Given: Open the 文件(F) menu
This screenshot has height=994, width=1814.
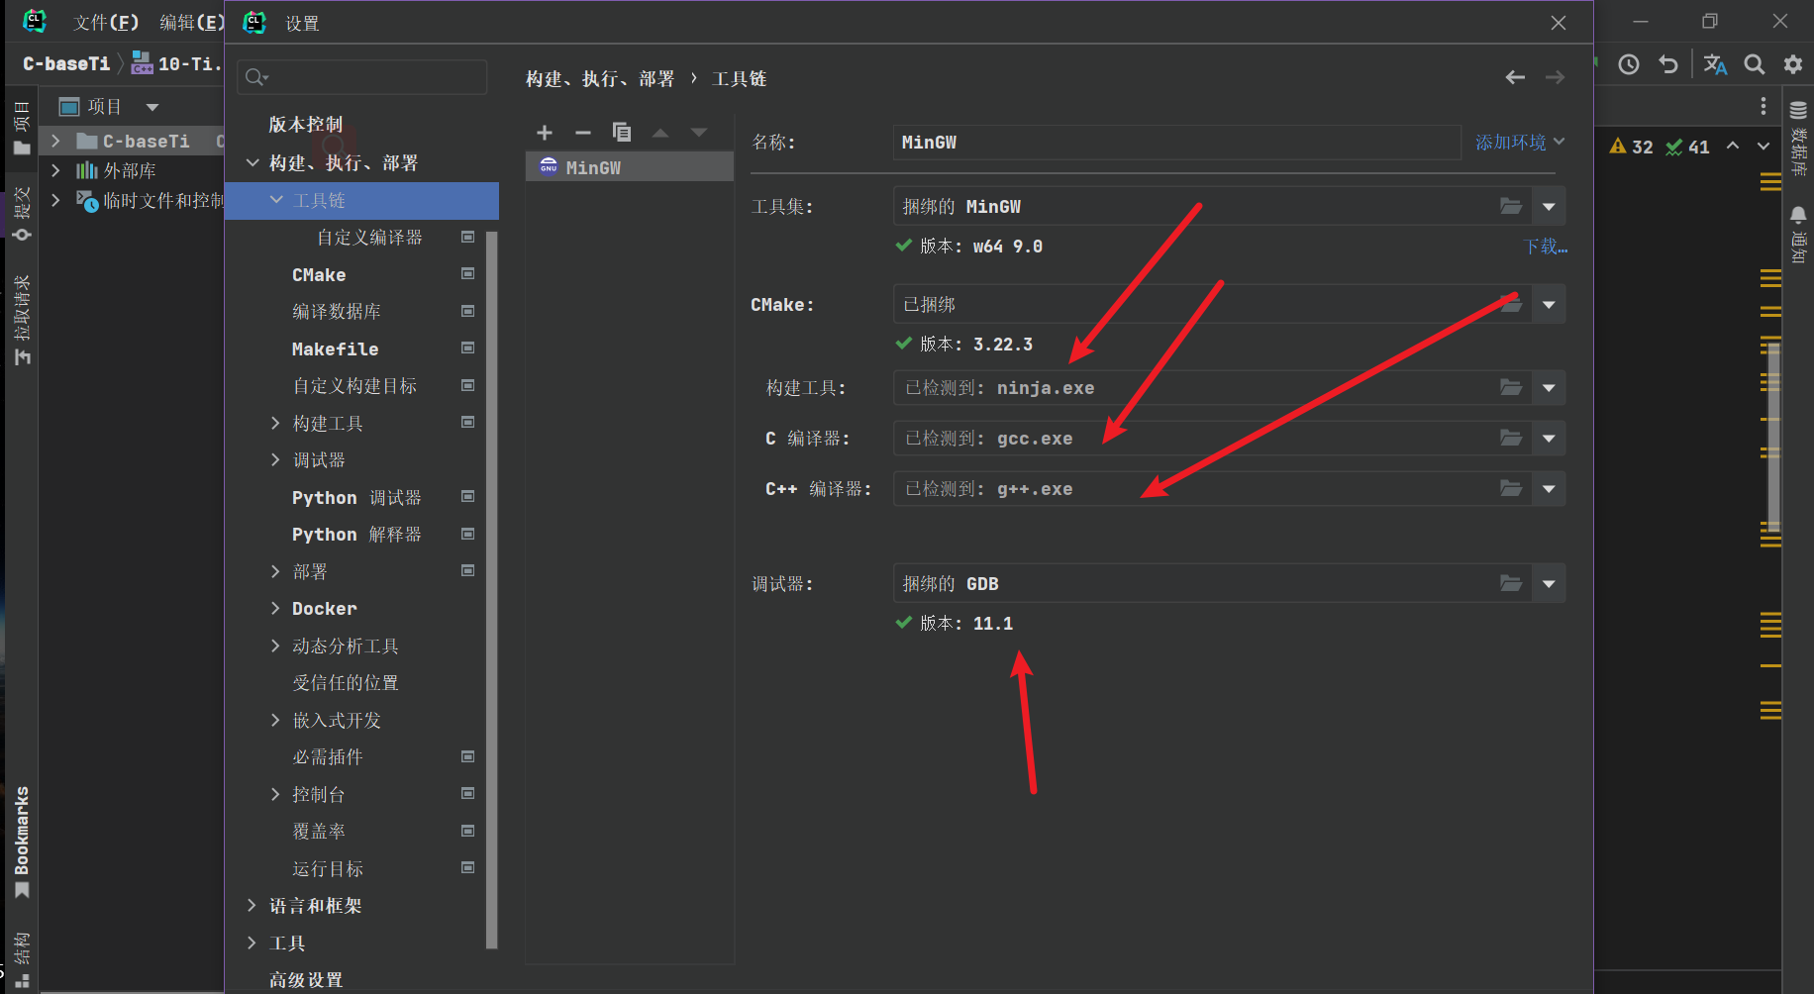Looking at the screenshot, I should [106, 22].
